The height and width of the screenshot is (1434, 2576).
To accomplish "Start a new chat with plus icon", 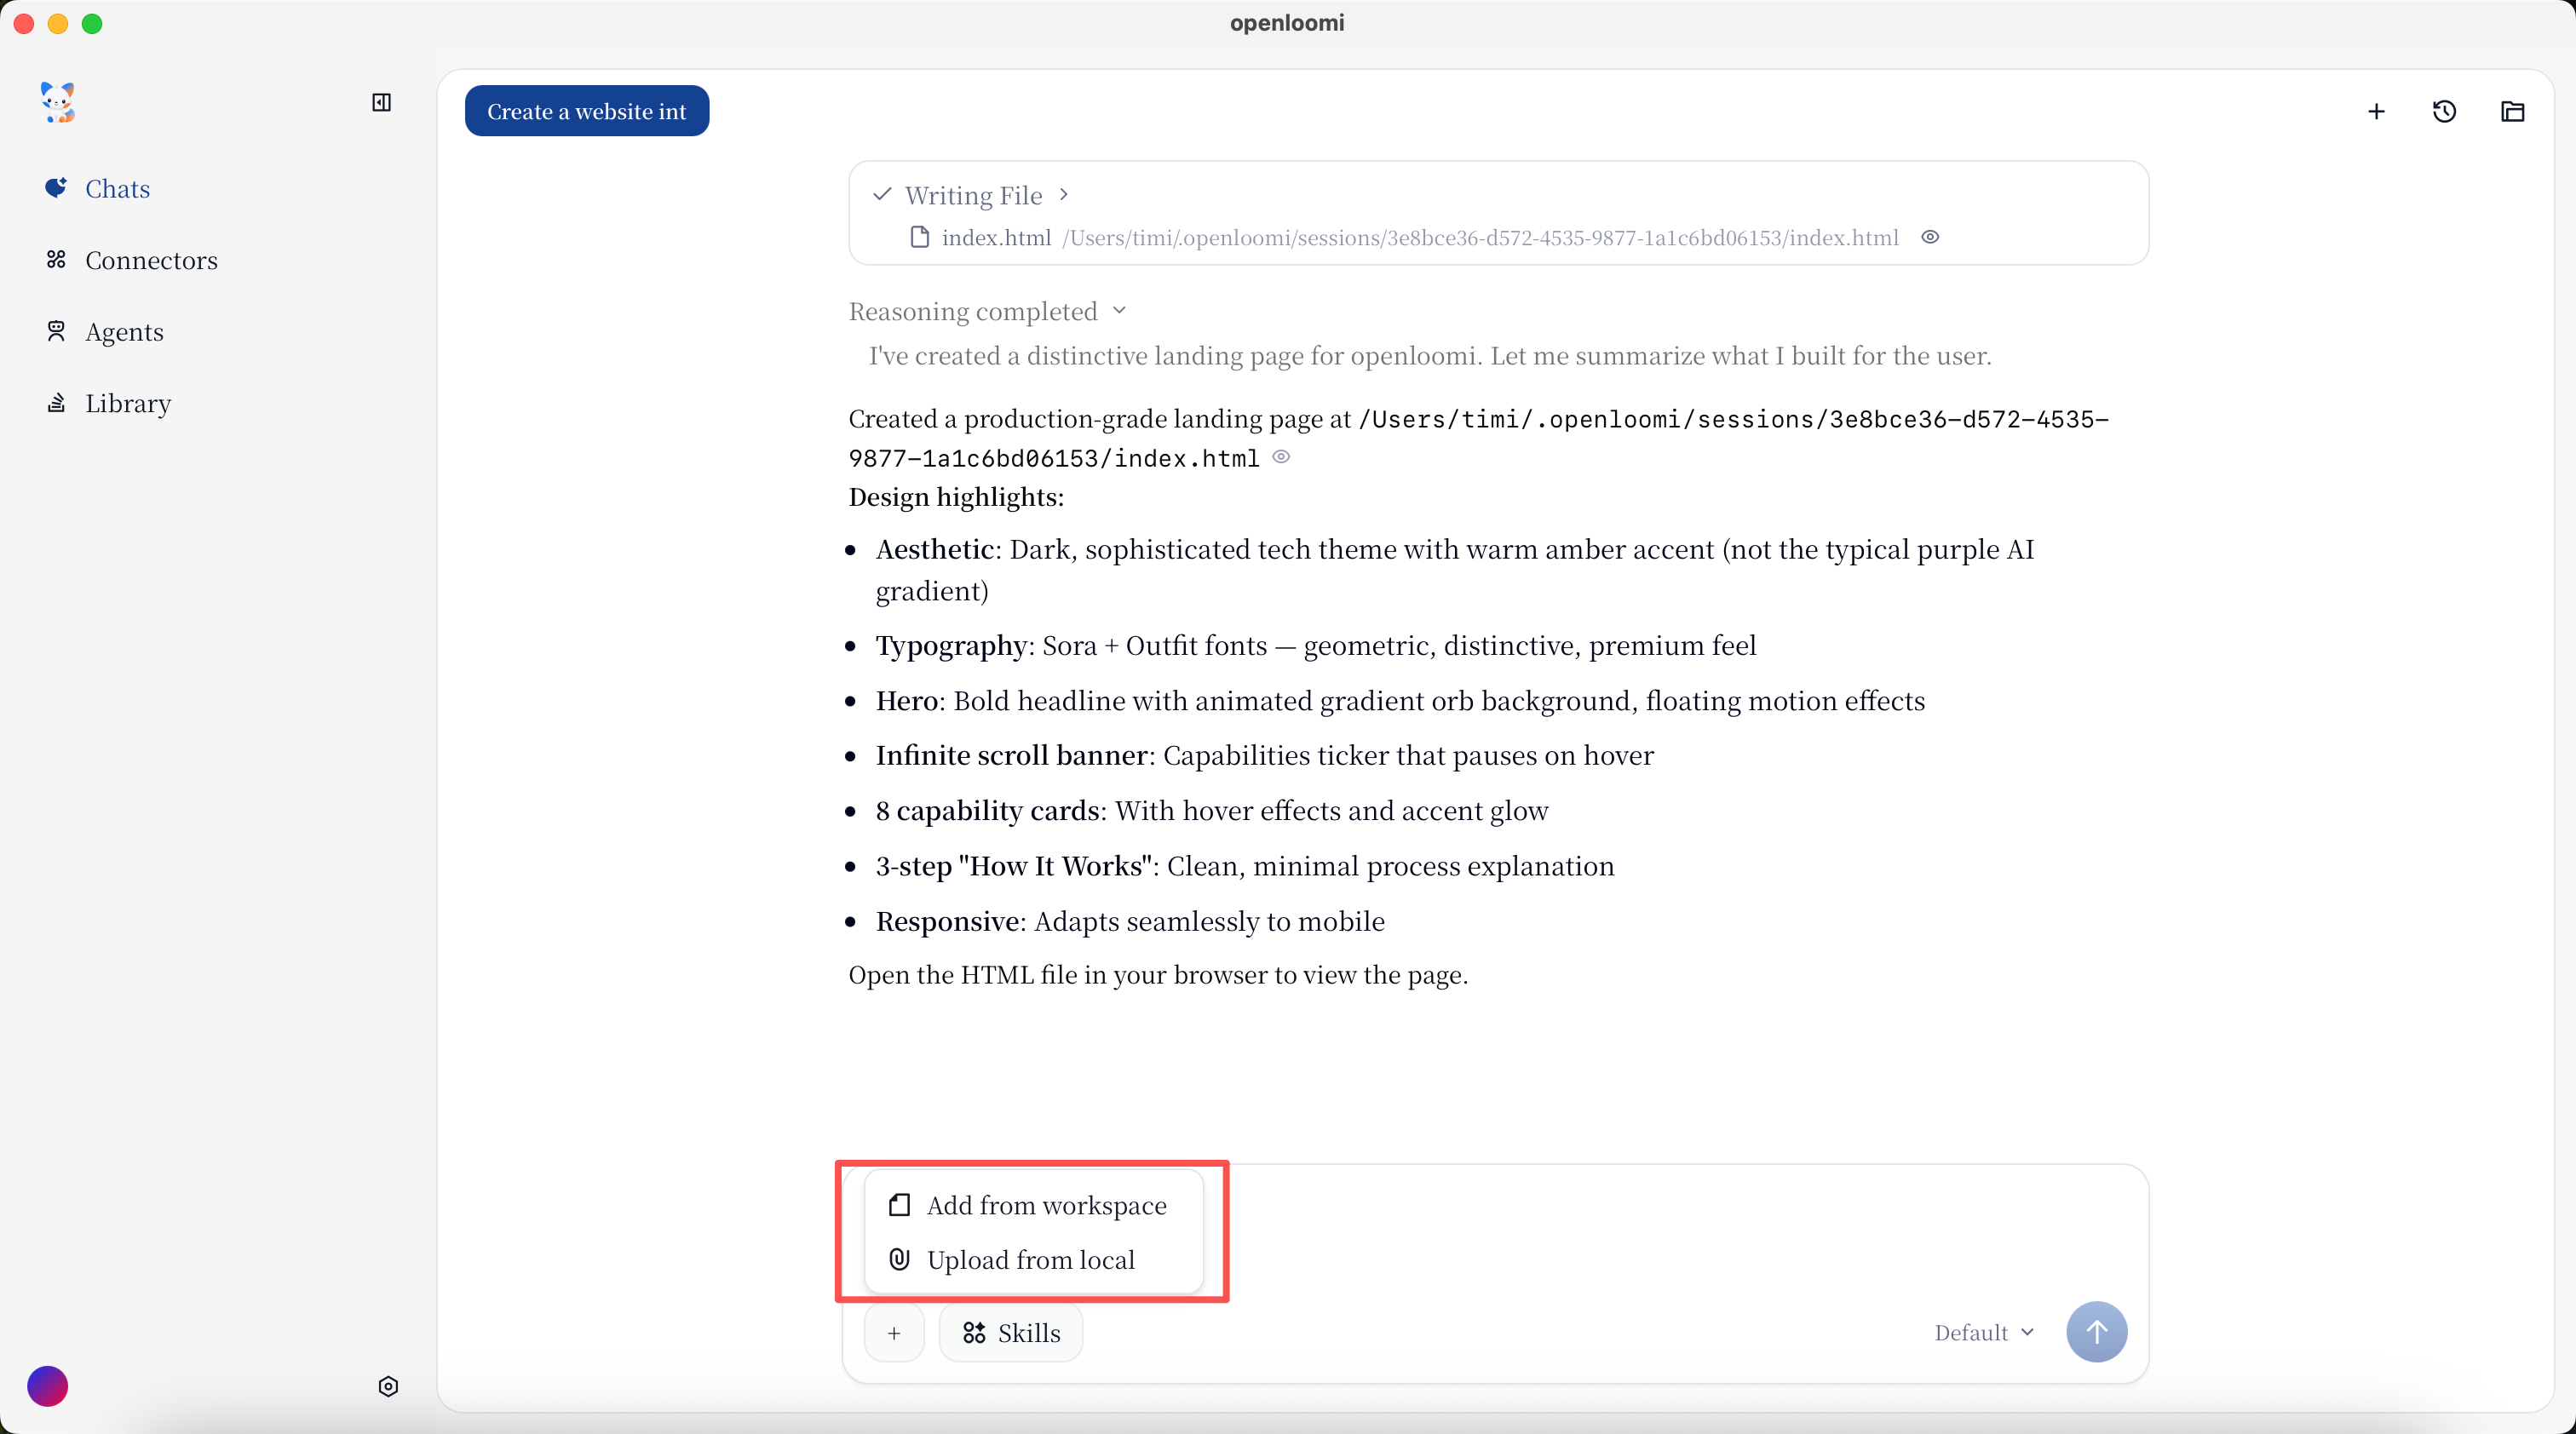I will click(x=2376, y=111).
